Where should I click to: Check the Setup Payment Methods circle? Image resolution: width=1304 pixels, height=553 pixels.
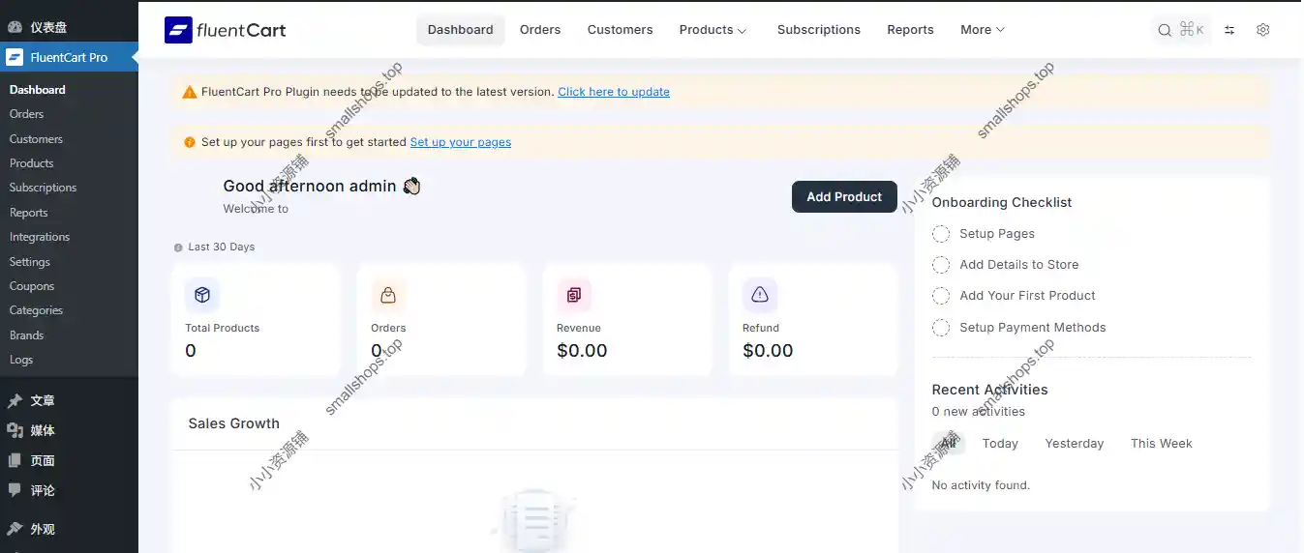[x=941, y=328]
